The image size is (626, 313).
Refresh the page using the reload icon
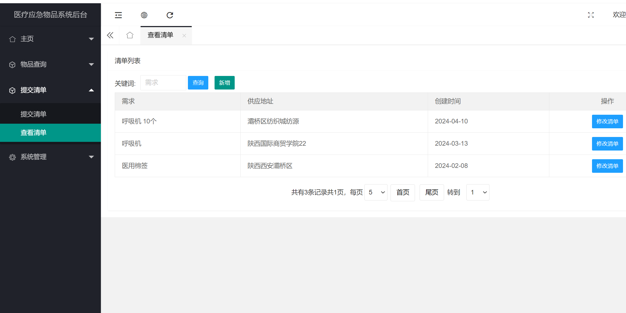point(170,15)
